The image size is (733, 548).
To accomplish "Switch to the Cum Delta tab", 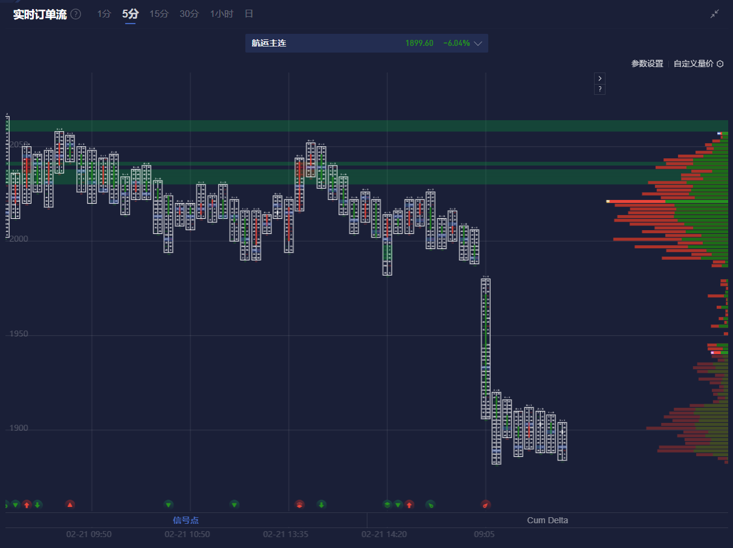I will (x=547, y=520).
